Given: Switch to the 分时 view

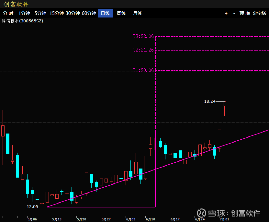Looking at the screenshot, I should tap(8, 13).
